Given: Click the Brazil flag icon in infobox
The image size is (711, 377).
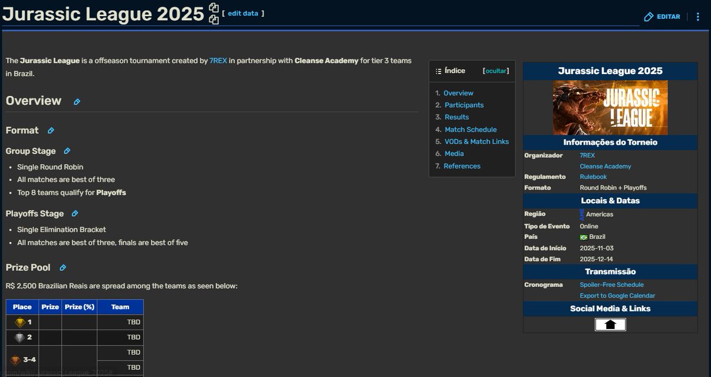Looking at the screenshot, I should [x=584, y=237].
